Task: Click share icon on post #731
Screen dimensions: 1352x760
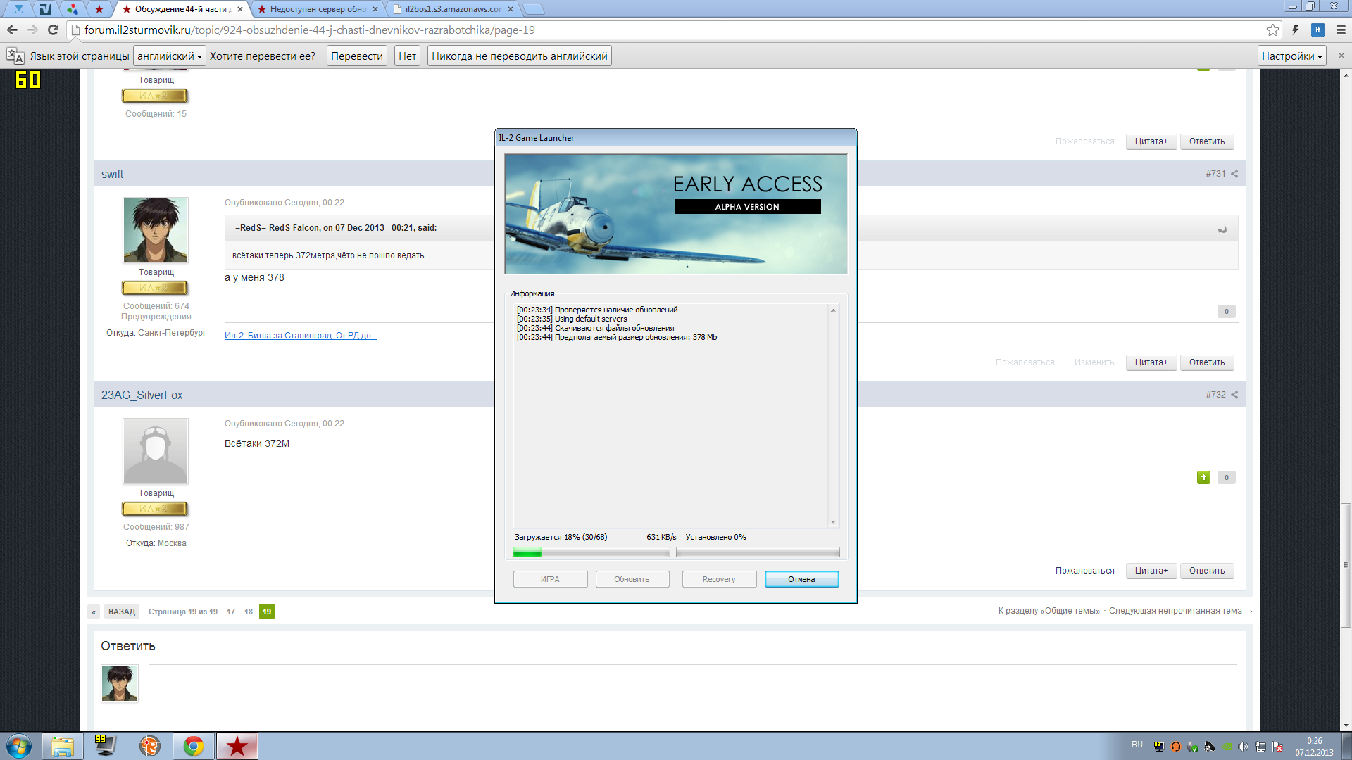Action: click(1234, 174)
